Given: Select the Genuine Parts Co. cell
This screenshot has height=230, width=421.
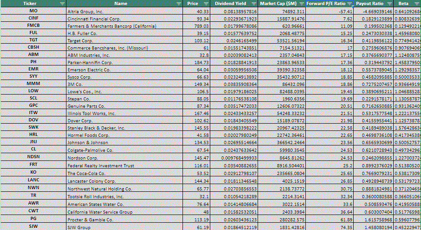Looking at the screenshot, I should [x=125, y=105].
